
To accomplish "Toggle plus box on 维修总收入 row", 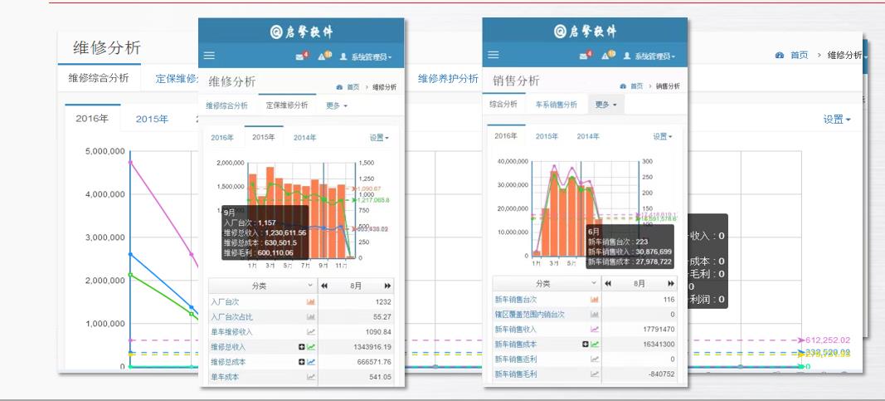I will coord(302,346).
